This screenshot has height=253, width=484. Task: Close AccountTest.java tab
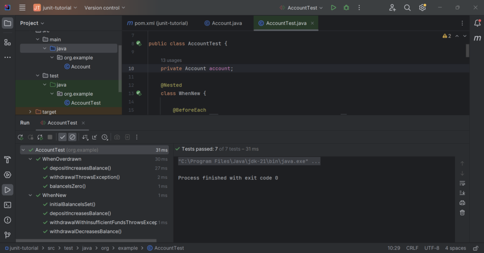[312, 23]
